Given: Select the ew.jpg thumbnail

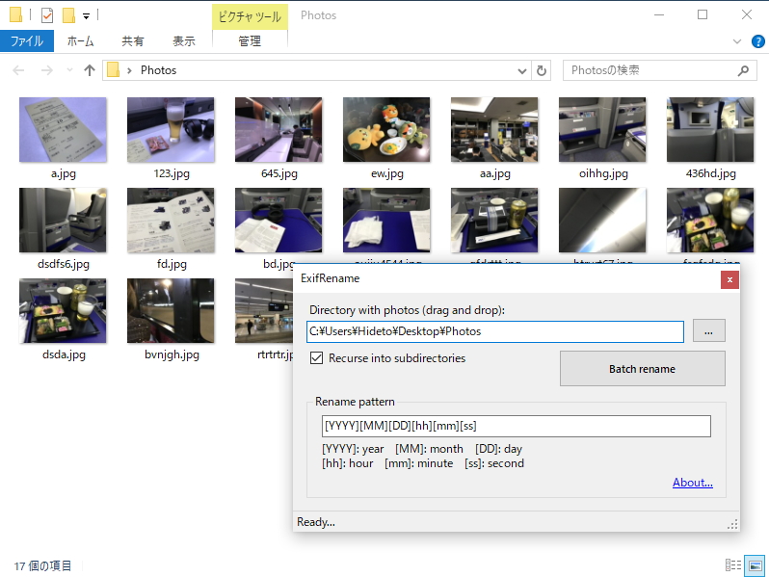Looking at the screenshot, I should click(386, 130).
